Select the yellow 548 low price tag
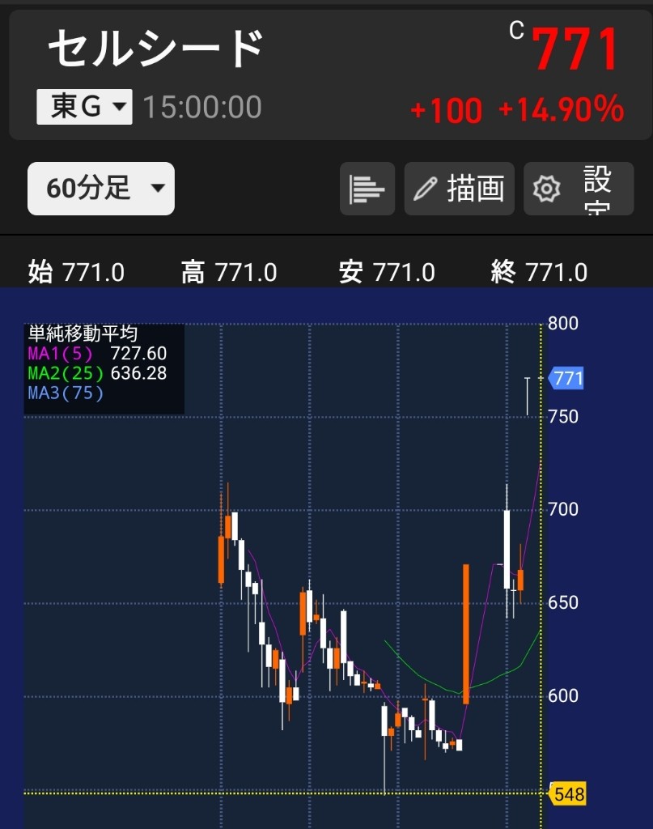The width and height of the screenshot is (653, 829). click(x=568, y=793)
